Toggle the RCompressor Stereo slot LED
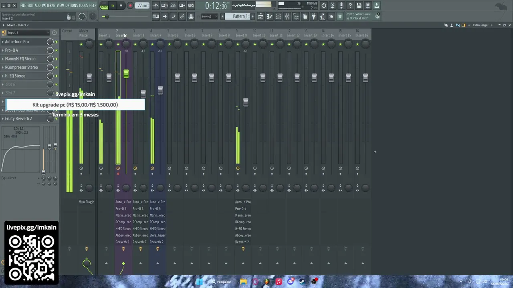The width and height of the screenshot is (513, 288). coord(57,67)
